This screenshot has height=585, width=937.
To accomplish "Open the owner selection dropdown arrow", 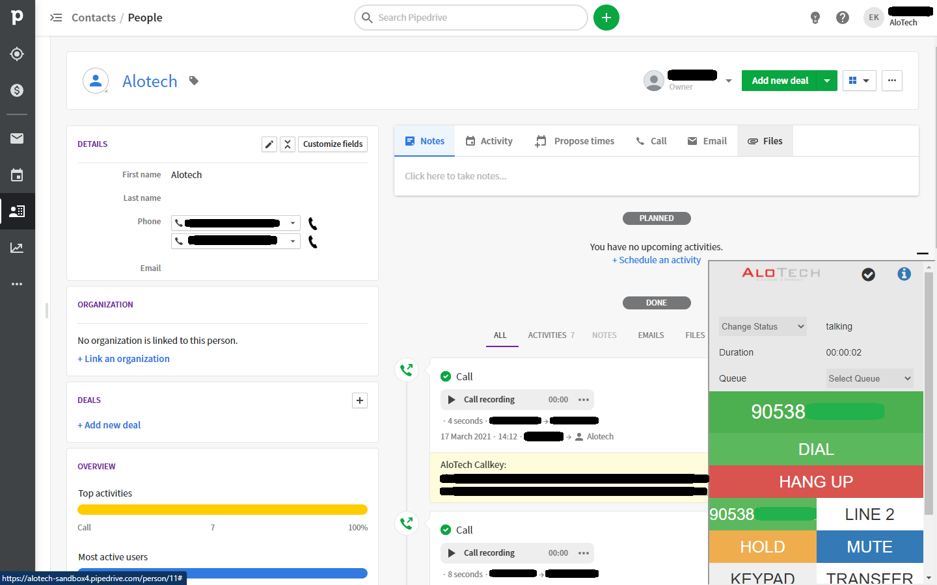I will (x=729, y=81).
